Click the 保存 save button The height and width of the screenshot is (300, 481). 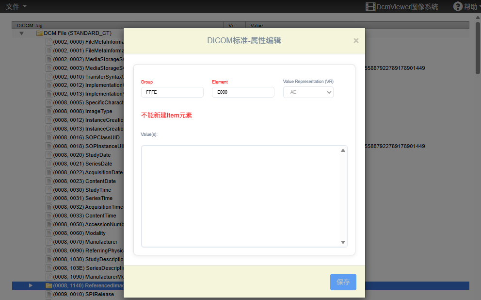point(343,282)
